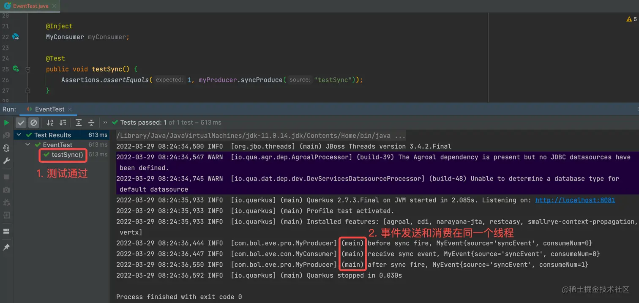Click the JBoss Threads version log line
This screenshot has height=303, width=639.
pos(284,146)
